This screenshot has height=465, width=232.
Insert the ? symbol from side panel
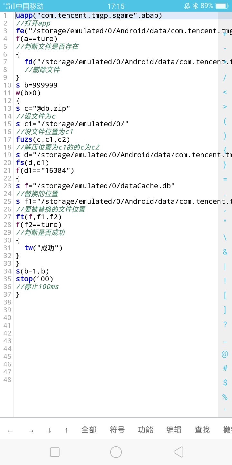tap(225, 325)
